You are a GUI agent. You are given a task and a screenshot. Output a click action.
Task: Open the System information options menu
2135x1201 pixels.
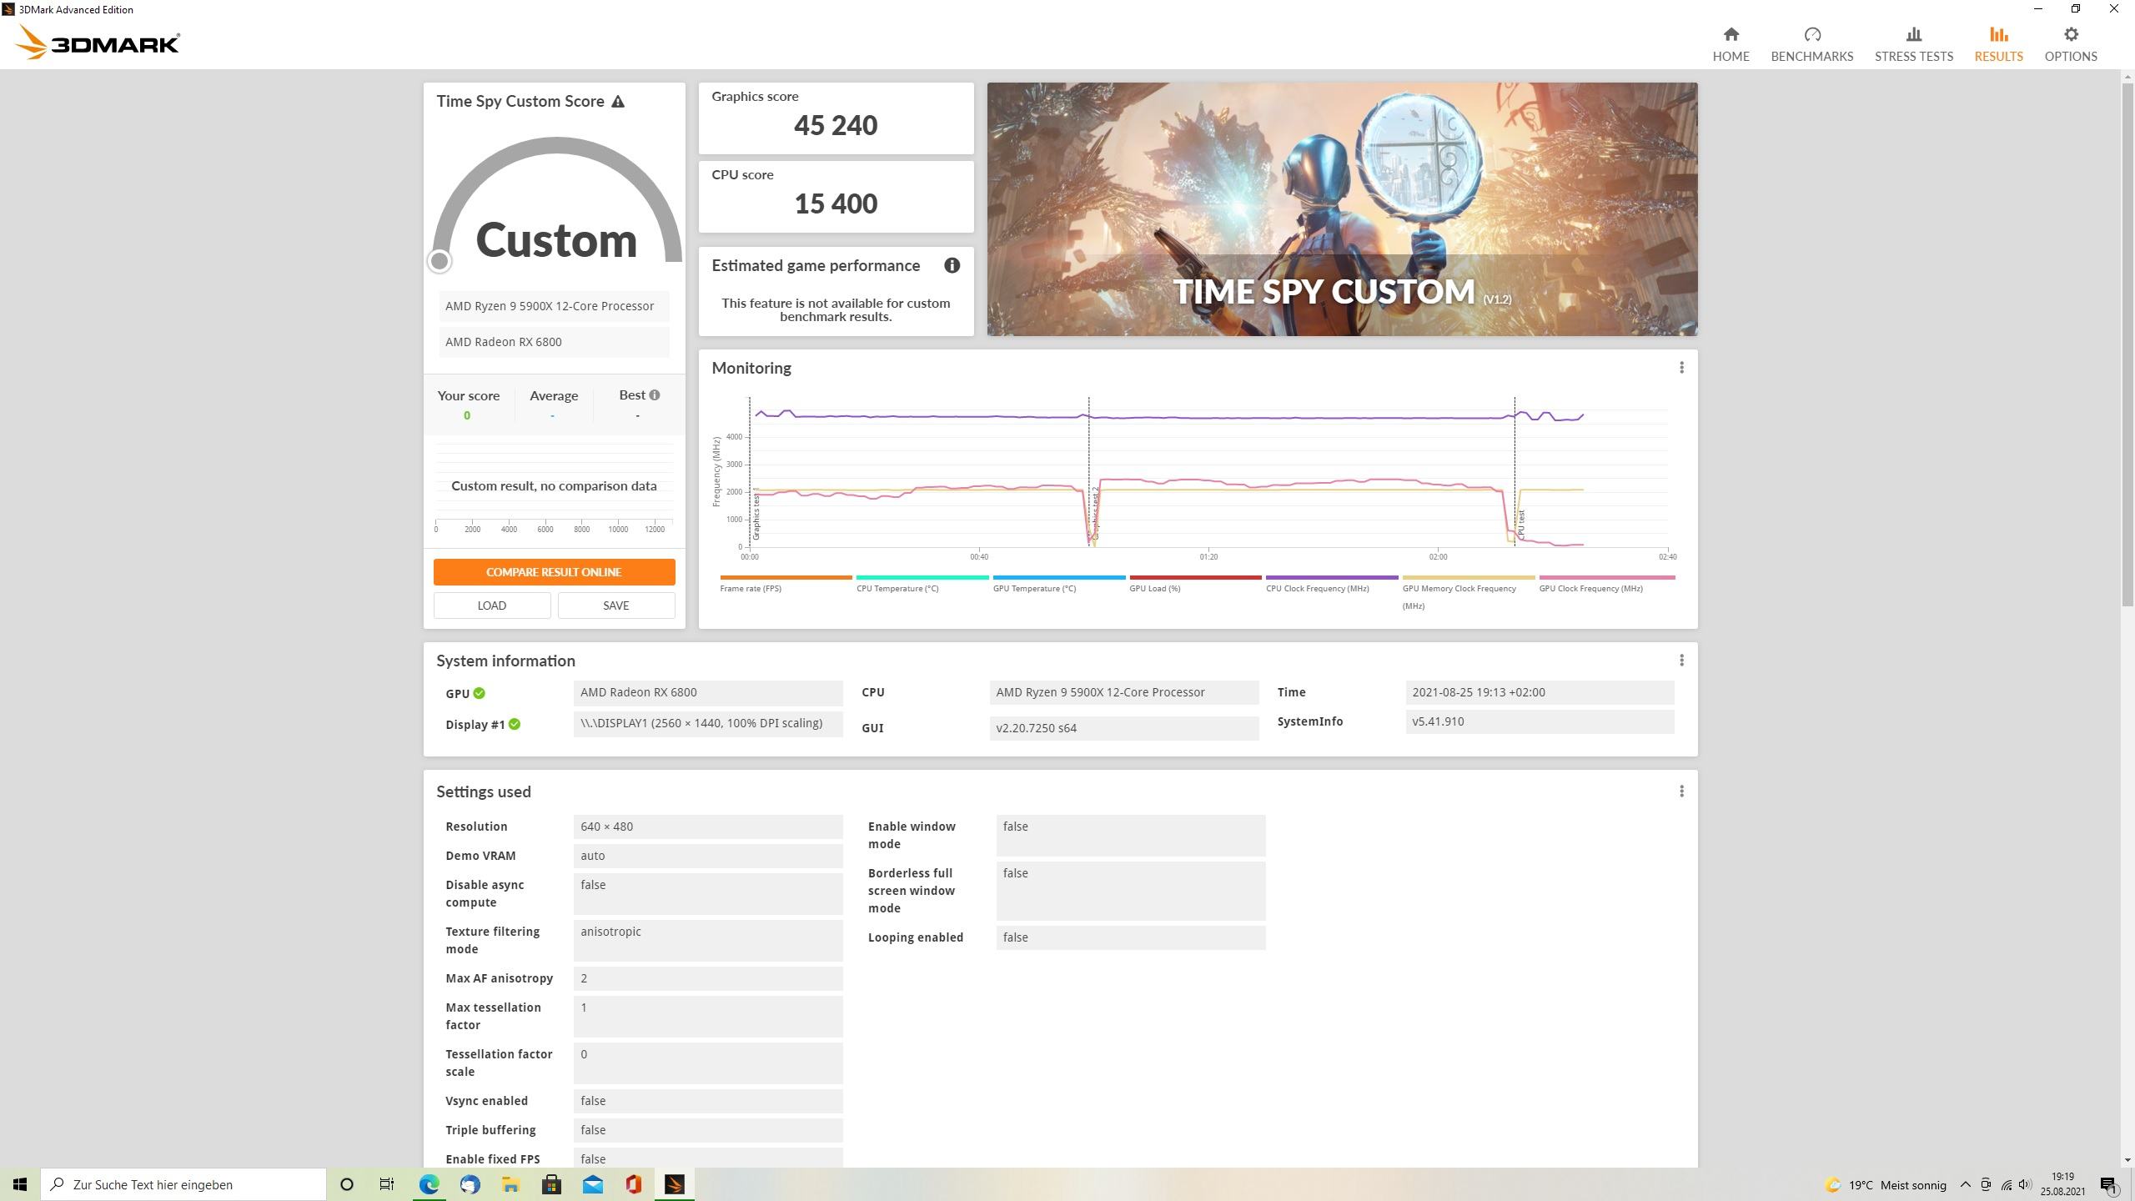tap(1681, 661)
